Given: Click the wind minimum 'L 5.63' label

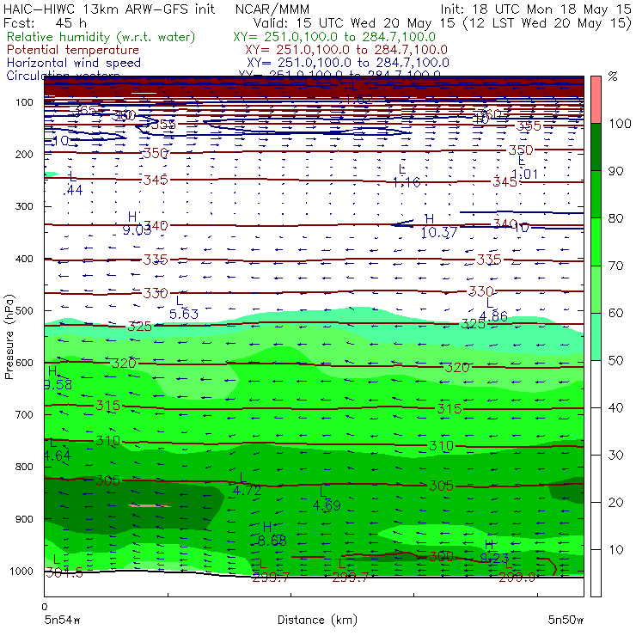Looking at the screenshot, I should point(184,308).
